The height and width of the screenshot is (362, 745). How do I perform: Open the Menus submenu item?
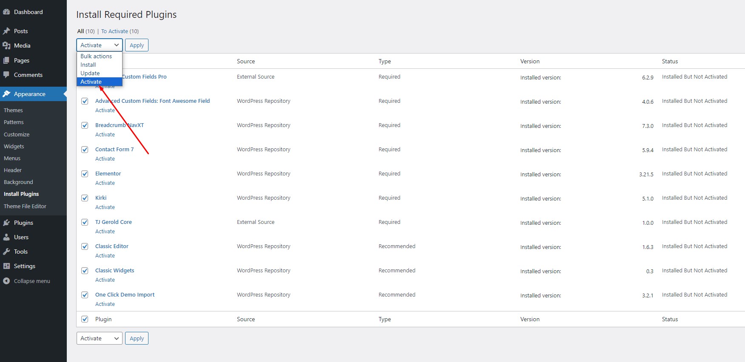[x=12, y=158]
